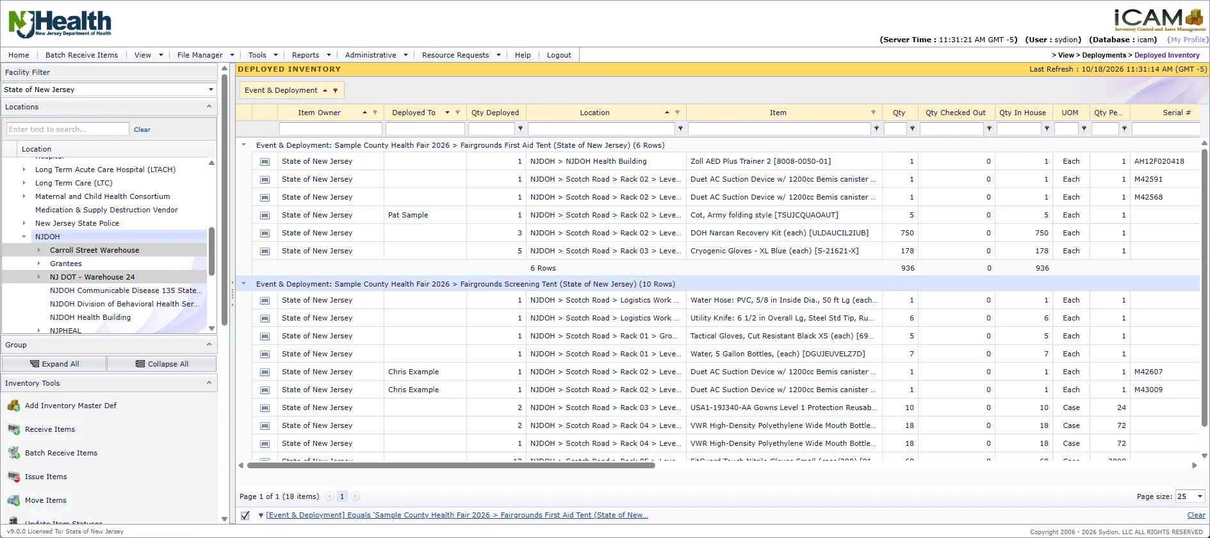The height and width of the screenshot is (538, 1210).
Task: Select NJ DOT - Warehouse 24 location
Action: (92, 277)
